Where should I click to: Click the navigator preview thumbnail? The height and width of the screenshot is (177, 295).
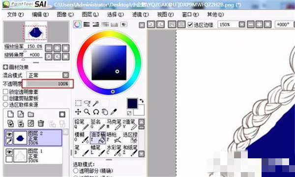[36, 31]
